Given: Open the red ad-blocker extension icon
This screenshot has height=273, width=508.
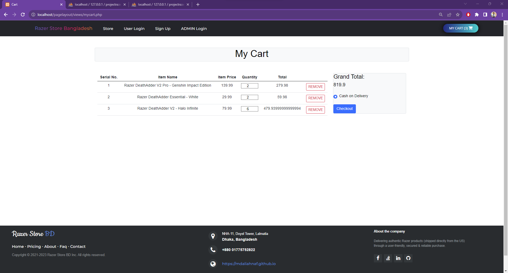Looking at the screenshot, I should (468, 15).
